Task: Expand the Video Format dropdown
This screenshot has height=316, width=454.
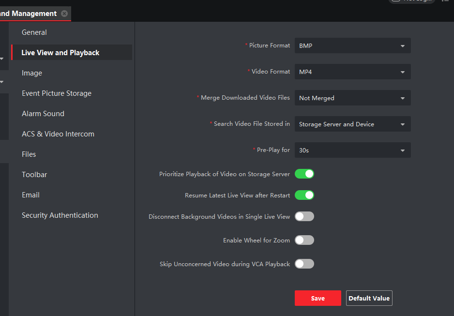Action: click(x=352, y=72)
